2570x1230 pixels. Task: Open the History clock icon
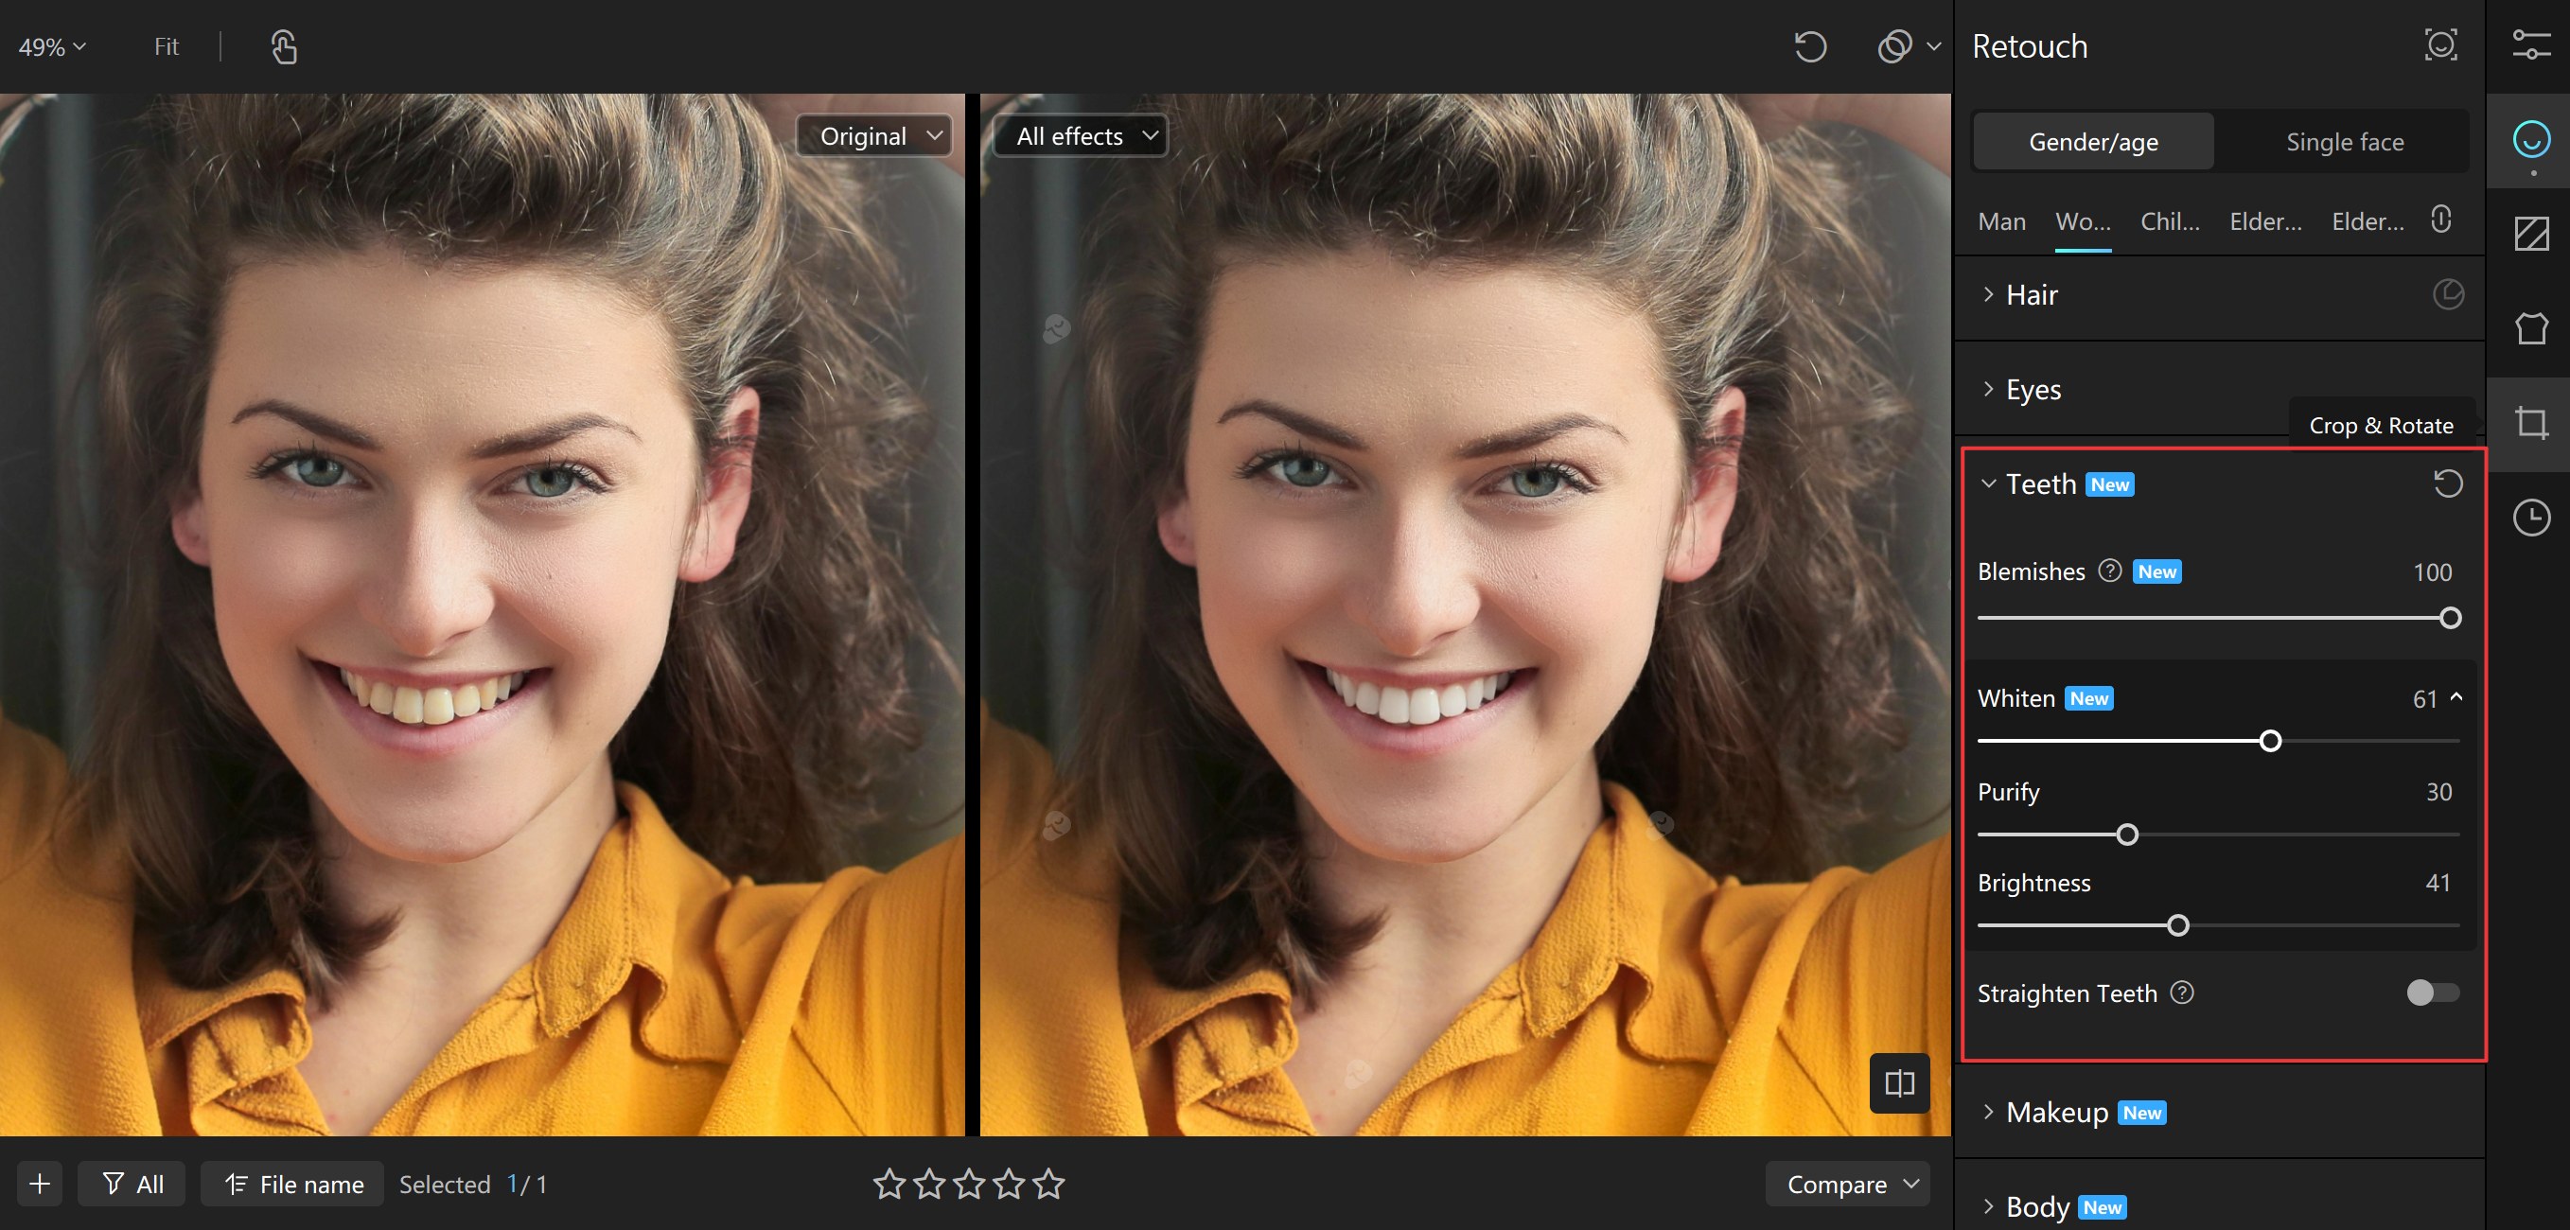tap(2530, 518)
